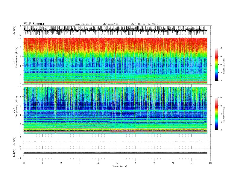Click the 'station=ATH' label

(x=111, y=24)
